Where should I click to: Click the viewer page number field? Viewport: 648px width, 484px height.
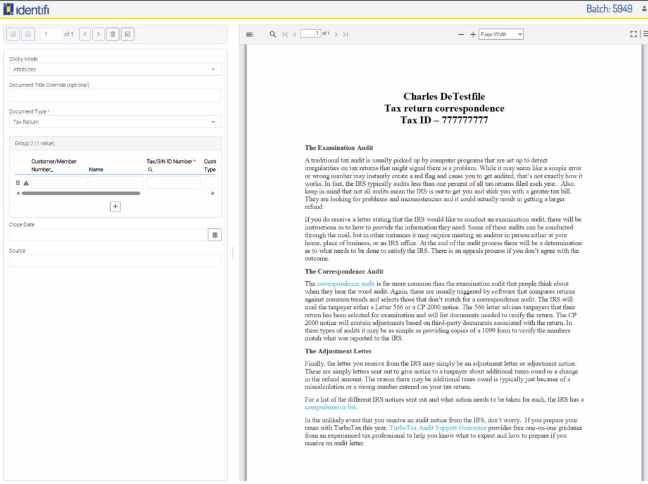pyautogui.click(x=311, y=33)
